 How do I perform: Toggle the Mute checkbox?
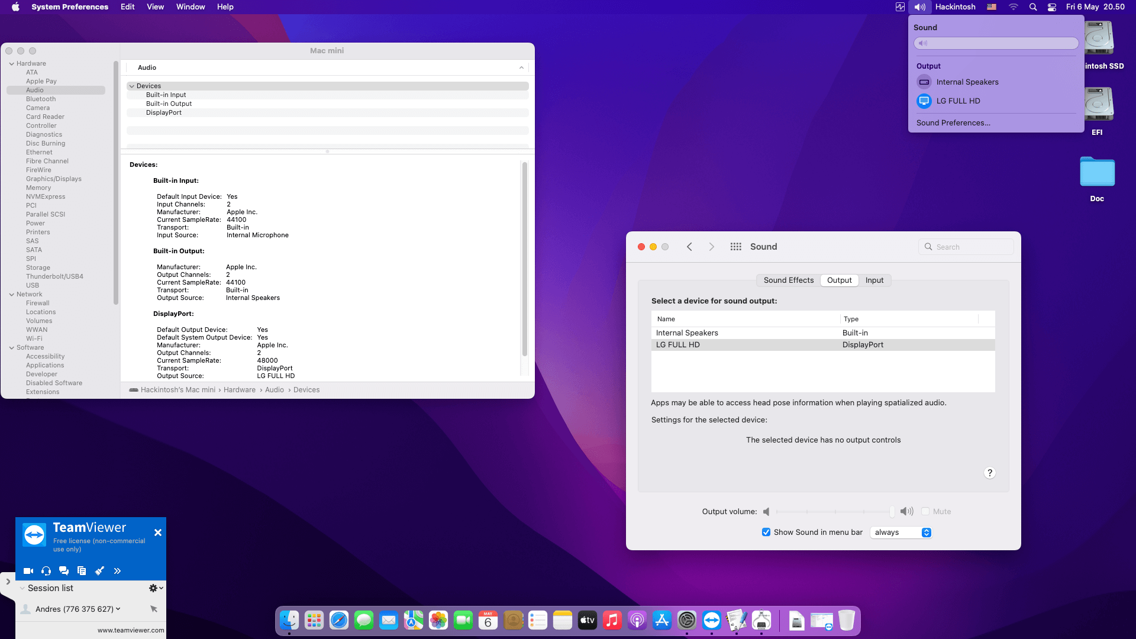point(925,511)
